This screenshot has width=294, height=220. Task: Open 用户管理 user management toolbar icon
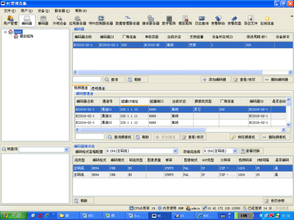(10, 20)
